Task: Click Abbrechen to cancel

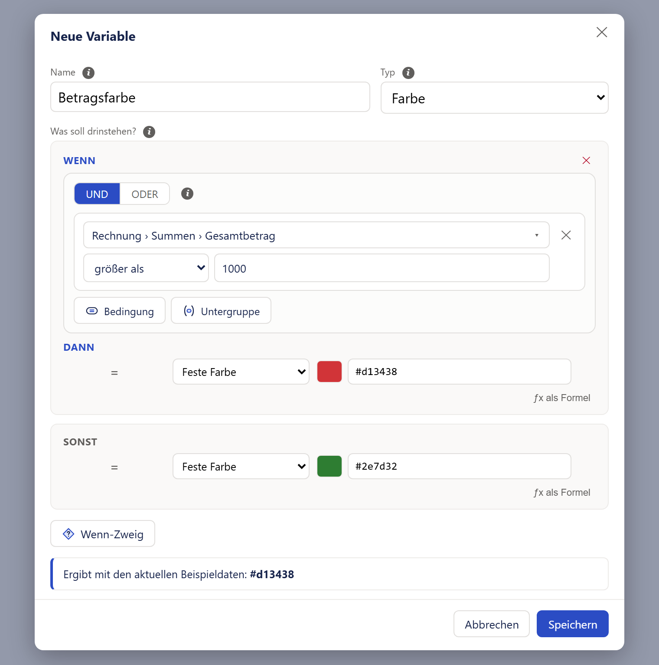Action: coord(492,624)
